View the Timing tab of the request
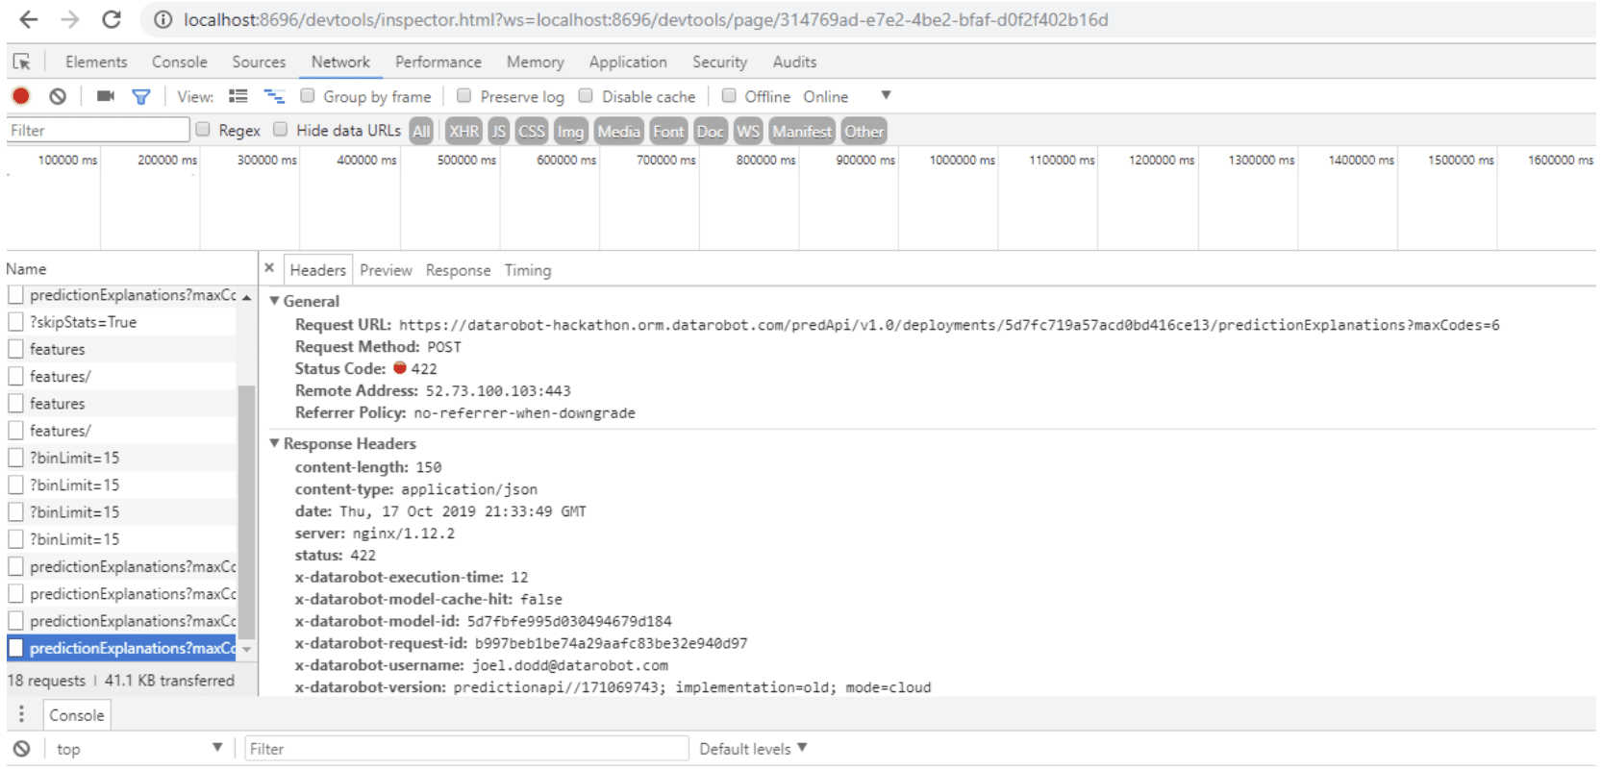1602x770 pixels. pyautogui.click(x=528, y=270)
